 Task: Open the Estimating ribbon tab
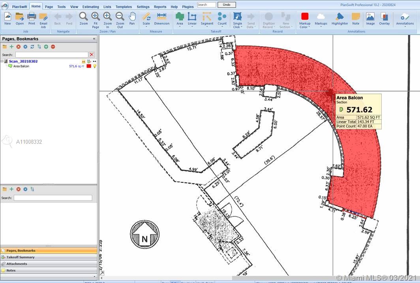point(90,7)
